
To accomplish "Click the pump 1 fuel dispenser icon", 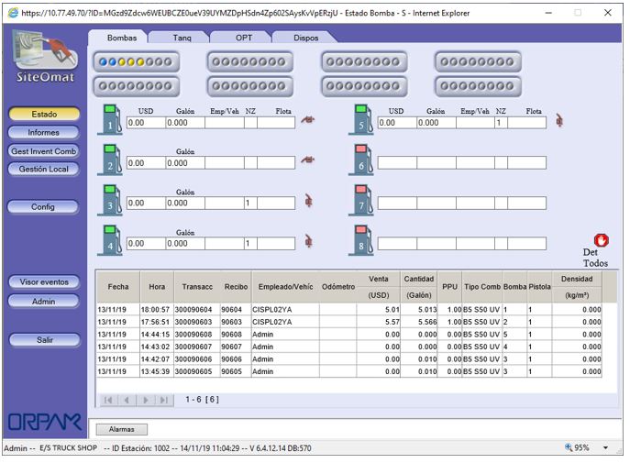I will 111,120.
